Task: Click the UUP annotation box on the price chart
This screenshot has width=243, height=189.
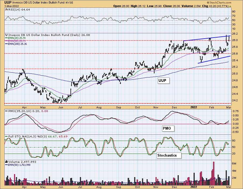Action: 164,81
